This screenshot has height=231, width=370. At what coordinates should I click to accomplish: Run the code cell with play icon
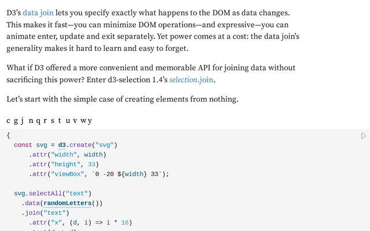click(363, 136)
